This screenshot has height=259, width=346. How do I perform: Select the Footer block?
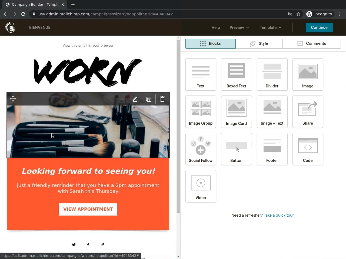tap(272, 149)
